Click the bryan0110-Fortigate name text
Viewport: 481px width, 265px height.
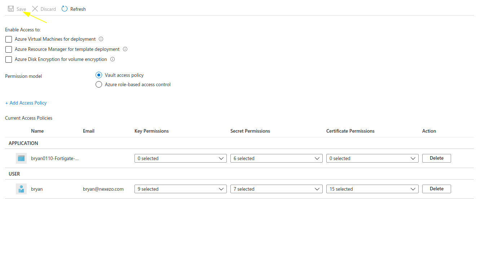tap(55, 158)
